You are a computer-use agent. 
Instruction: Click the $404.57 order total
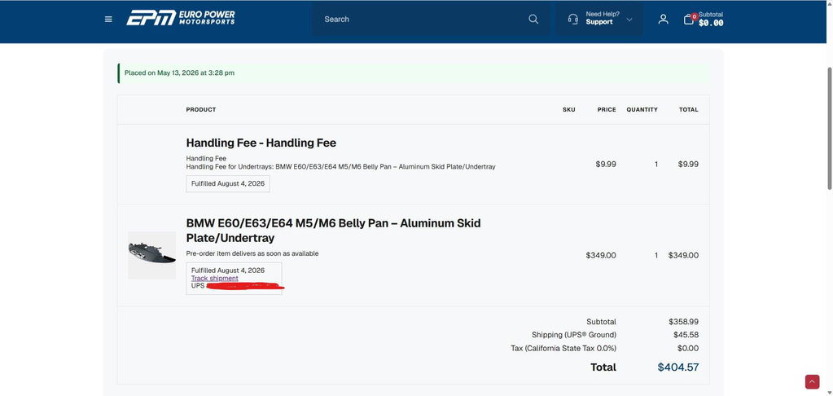pyautogui.click(x=677, y=367)
